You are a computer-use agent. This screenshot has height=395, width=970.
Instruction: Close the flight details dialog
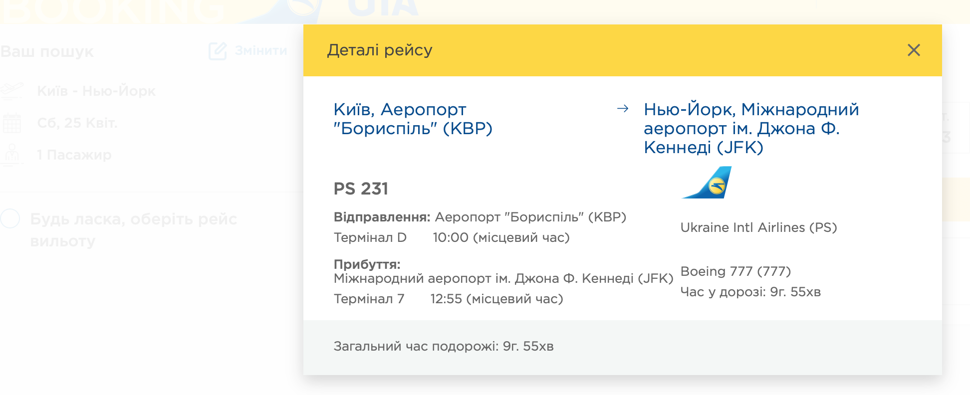pos(914,50)
